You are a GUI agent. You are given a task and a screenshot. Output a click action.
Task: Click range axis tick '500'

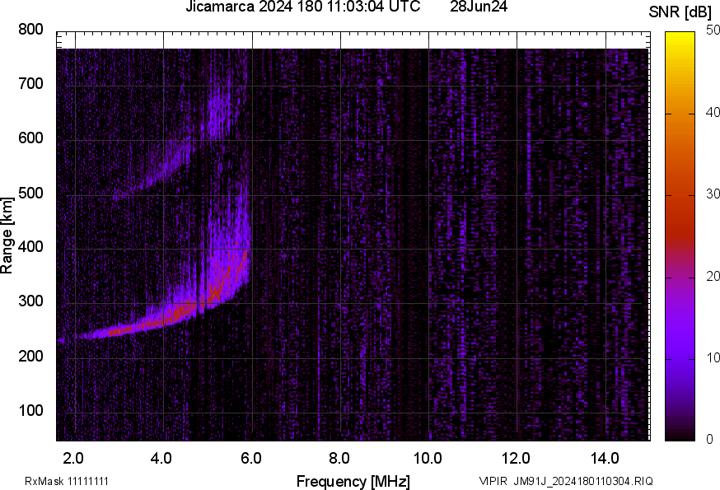point(30,193)
